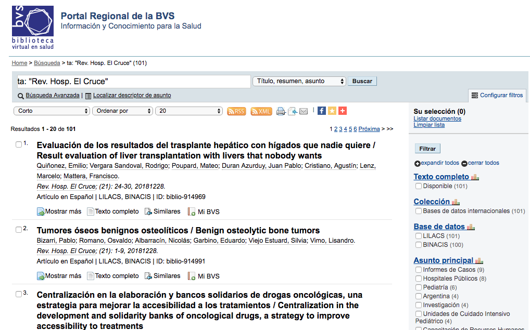The height and width of the screenshot is (330, 530).
Task: Click the red plus share icon
Action: coord(342,111)
